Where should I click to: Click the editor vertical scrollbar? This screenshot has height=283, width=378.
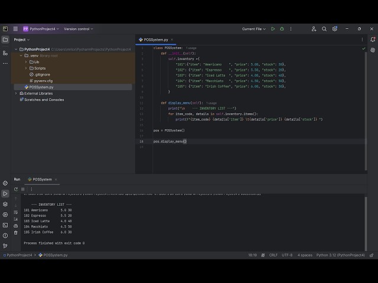tap(366, 111)
